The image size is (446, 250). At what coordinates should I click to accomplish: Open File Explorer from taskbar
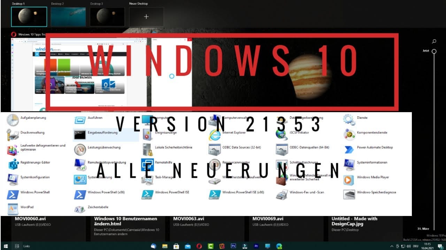tap(165, 246)
